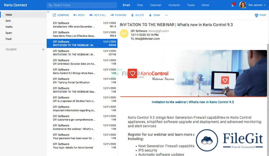This screenshot has width=269, height=156.
Task: Click the message pane vertical scrollbar
Action: tap(268, 100)
